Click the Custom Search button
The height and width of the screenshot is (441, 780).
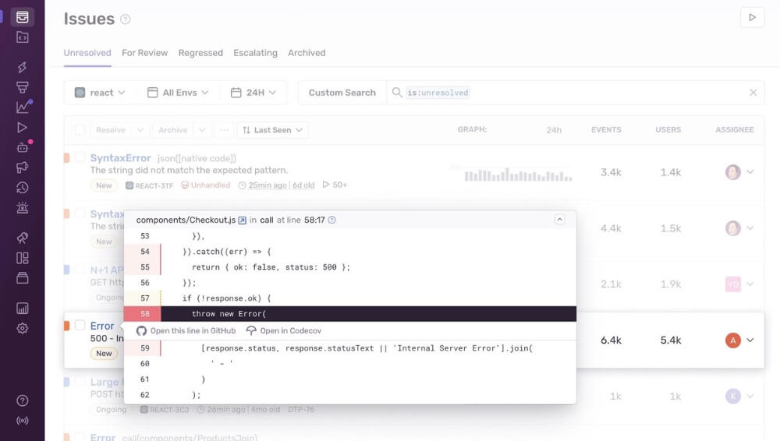pyautogui.click(x=342, y=93)
